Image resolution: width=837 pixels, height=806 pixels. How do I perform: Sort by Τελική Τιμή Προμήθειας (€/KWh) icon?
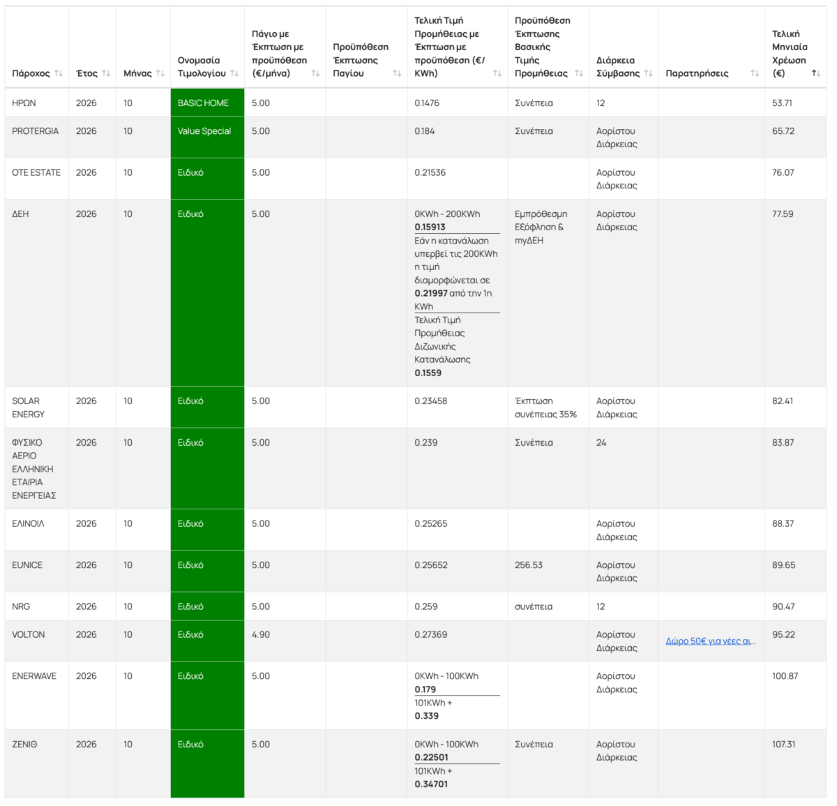point(497,73)
